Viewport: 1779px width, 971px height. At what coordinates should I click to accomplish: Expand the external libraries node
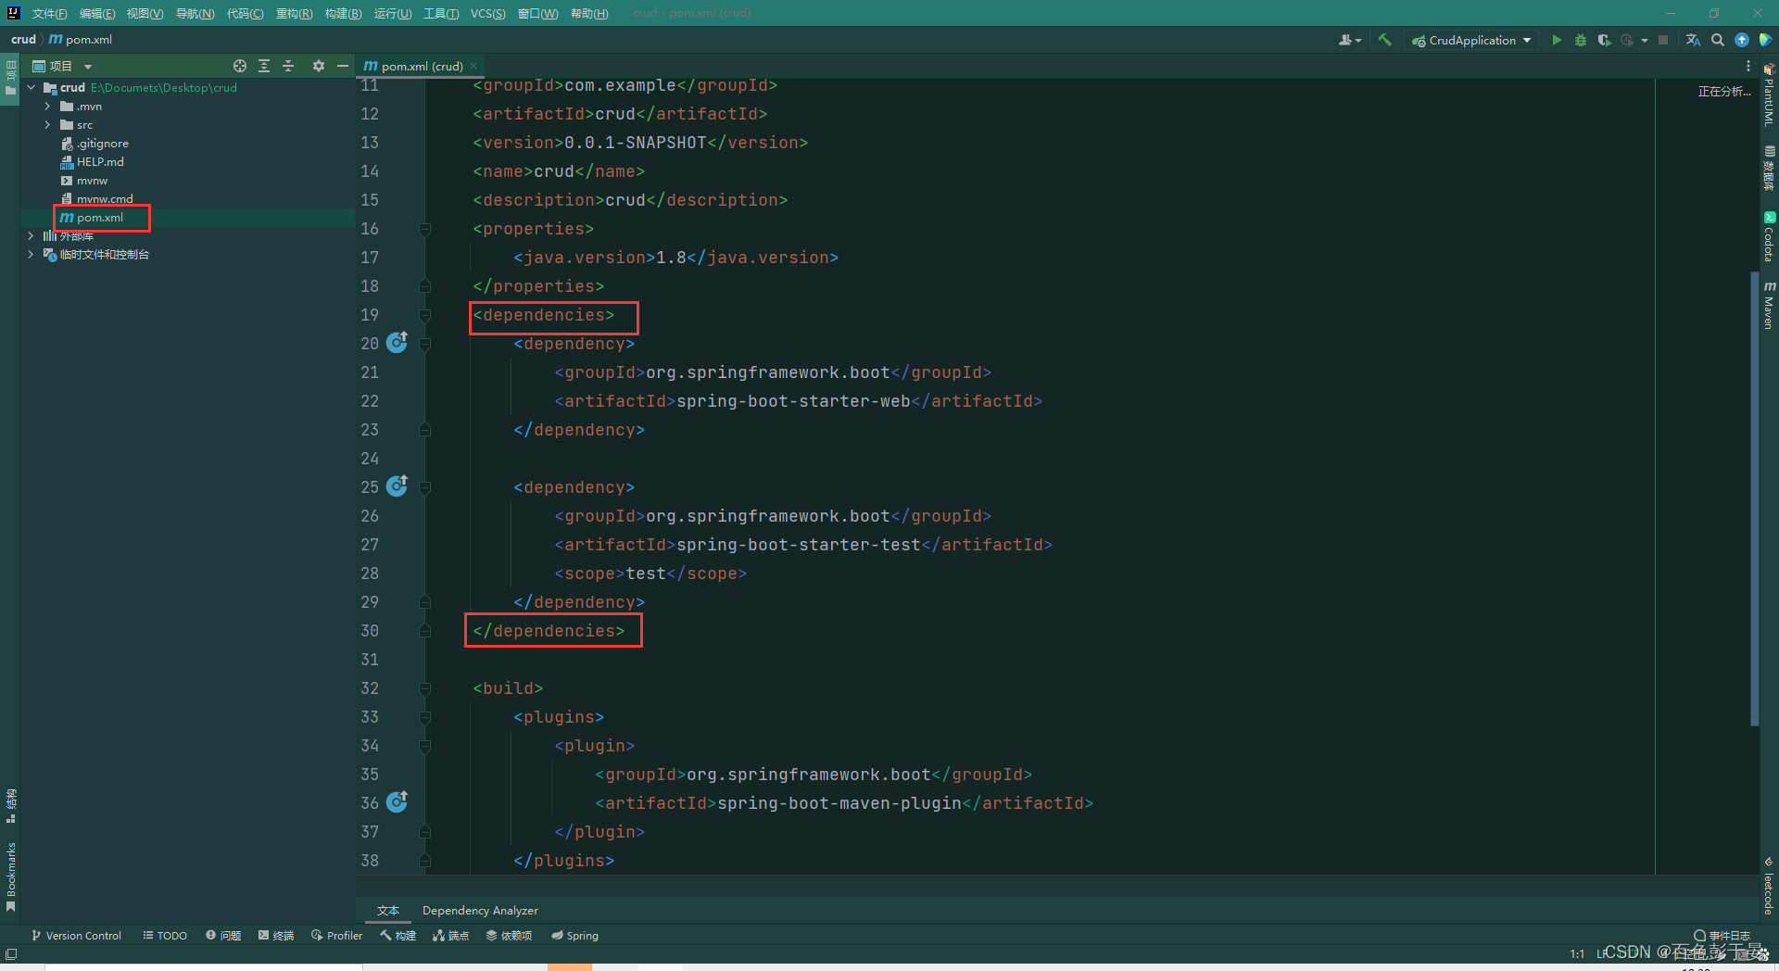pos(31,236)
